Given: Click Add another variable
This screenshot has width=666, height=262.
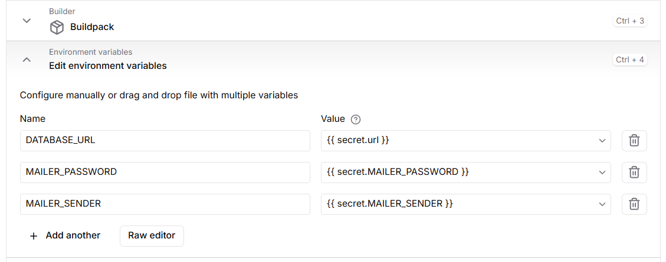Looking at the screenshot, I should point(73,236).
